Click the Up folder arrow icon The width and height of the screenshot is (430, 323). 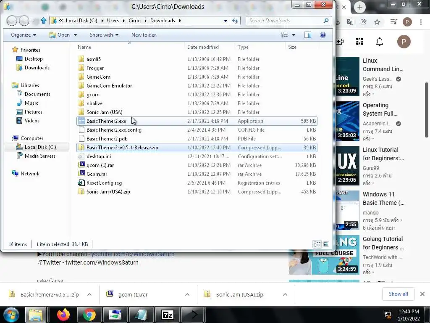pos(43,21)
